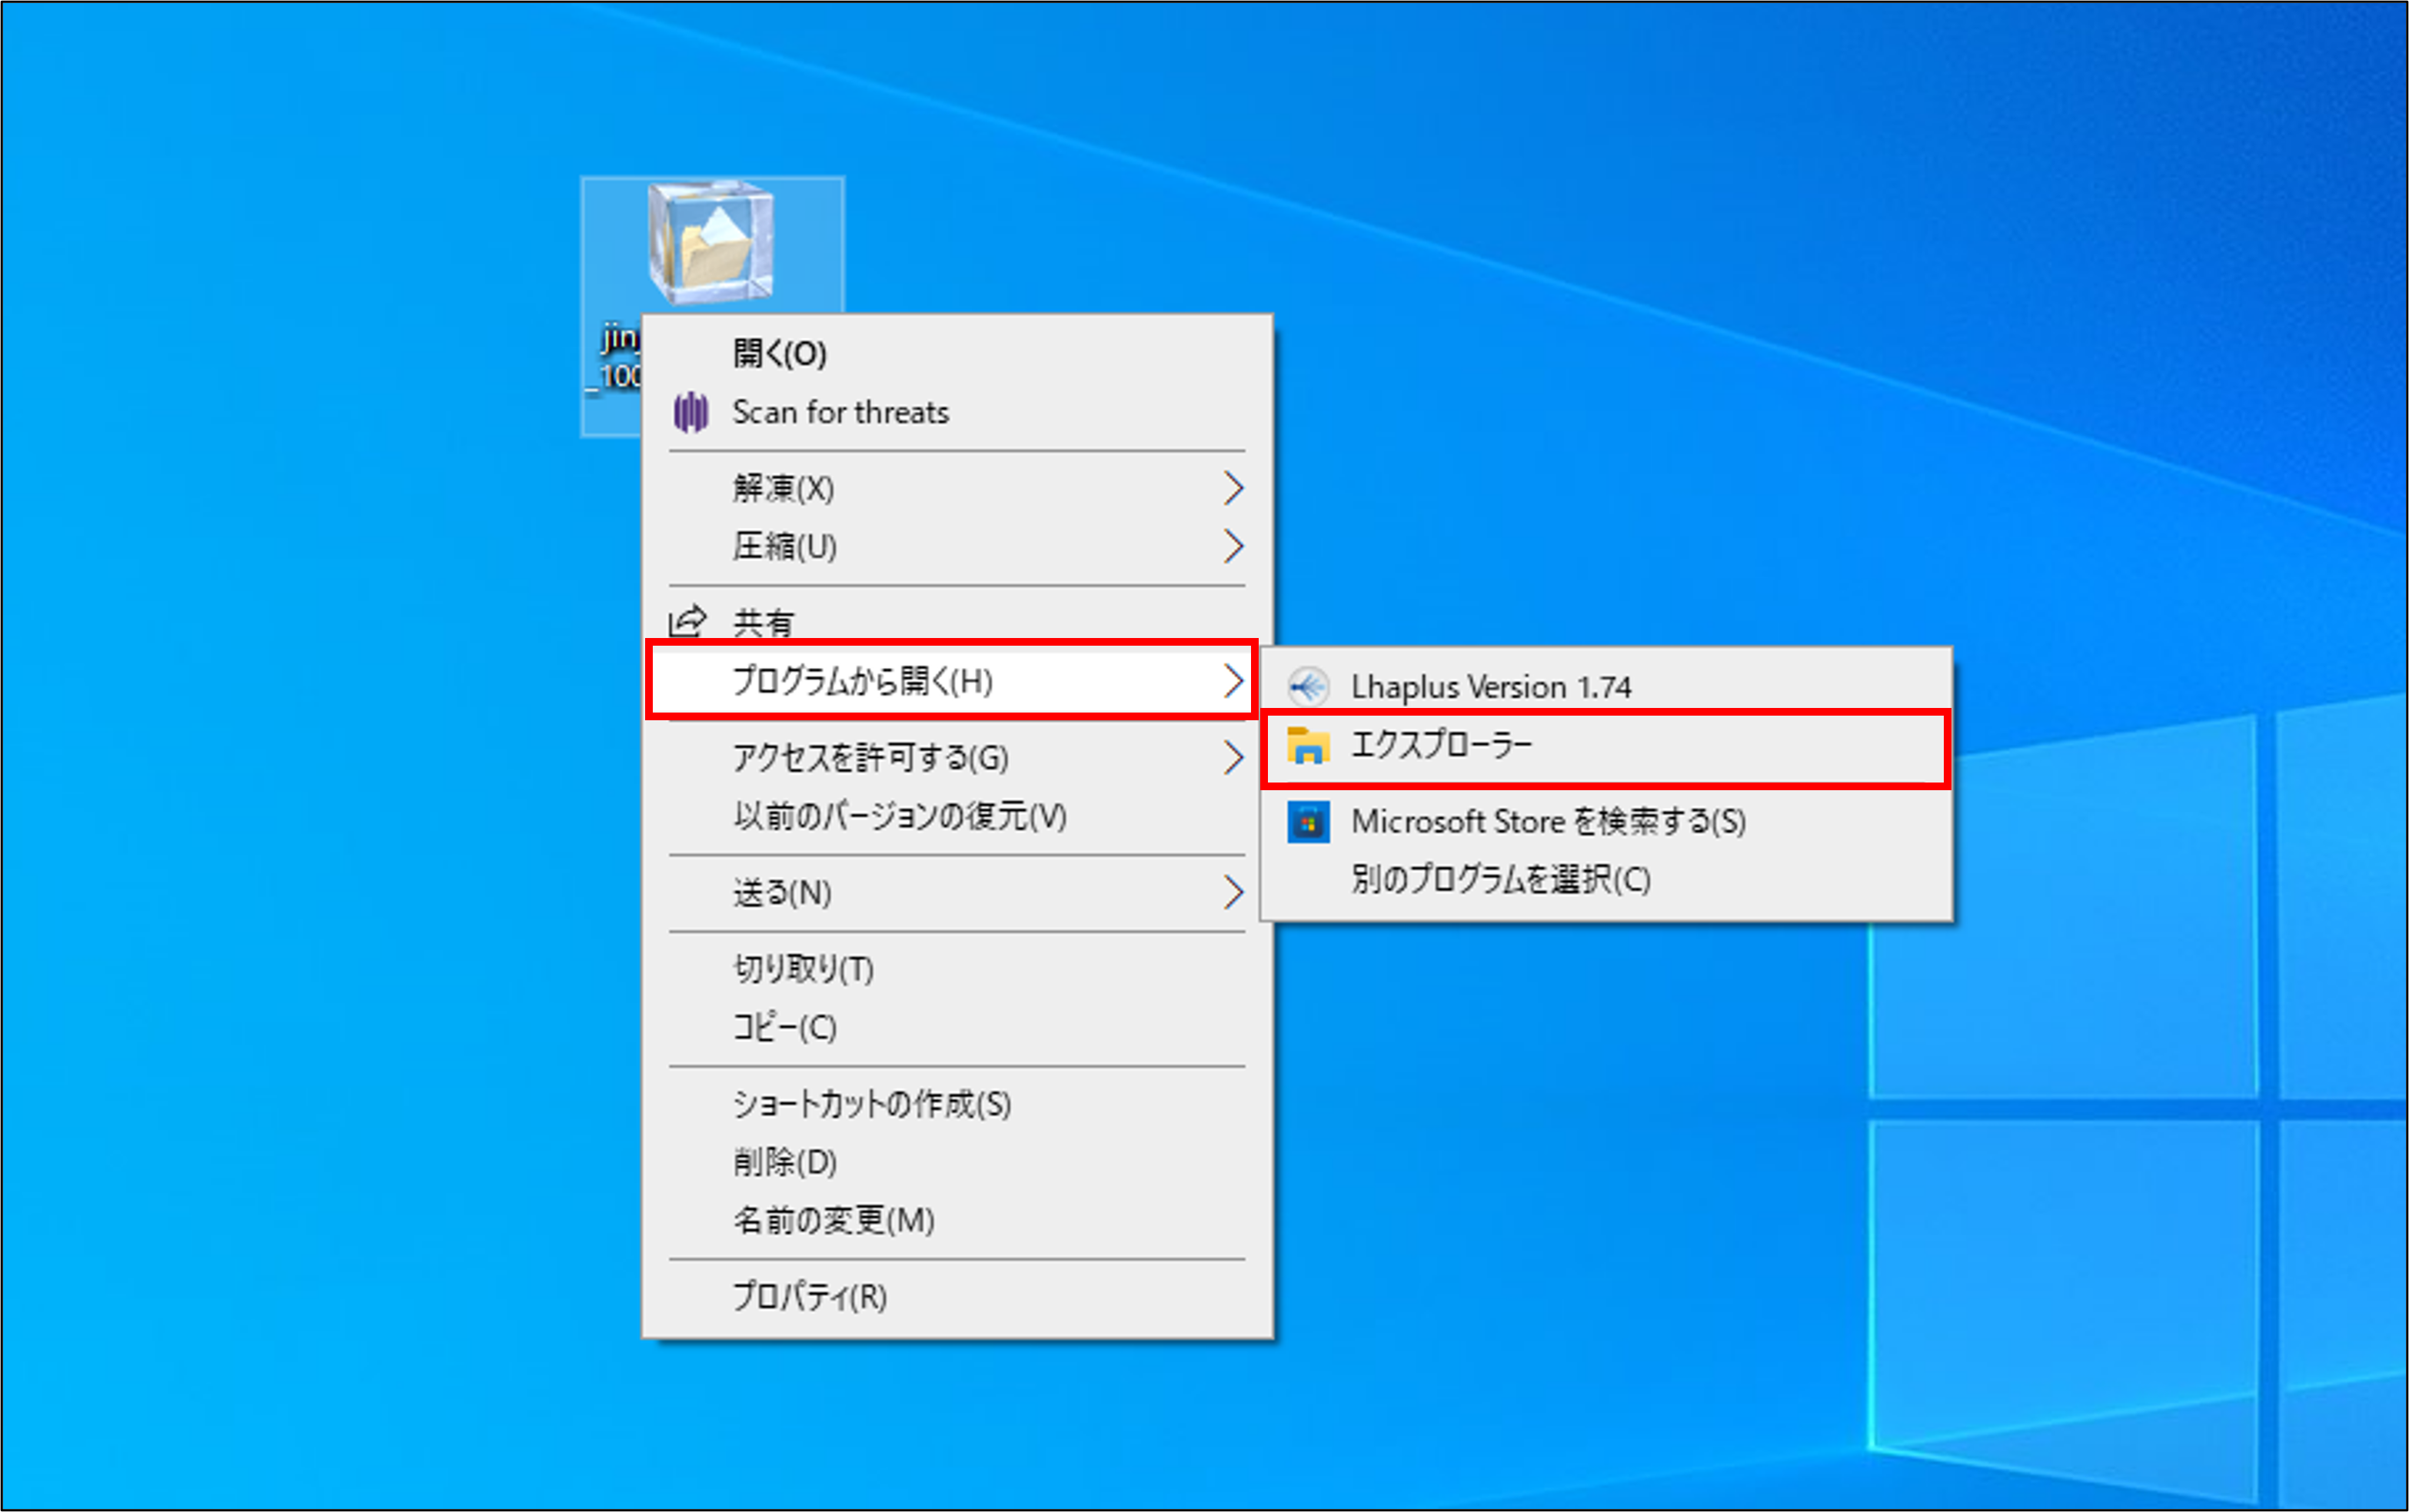Open プロパティ(R) at menu bottom
Viewport: 2409px width, 1512px height.
tap(810, 1296)
